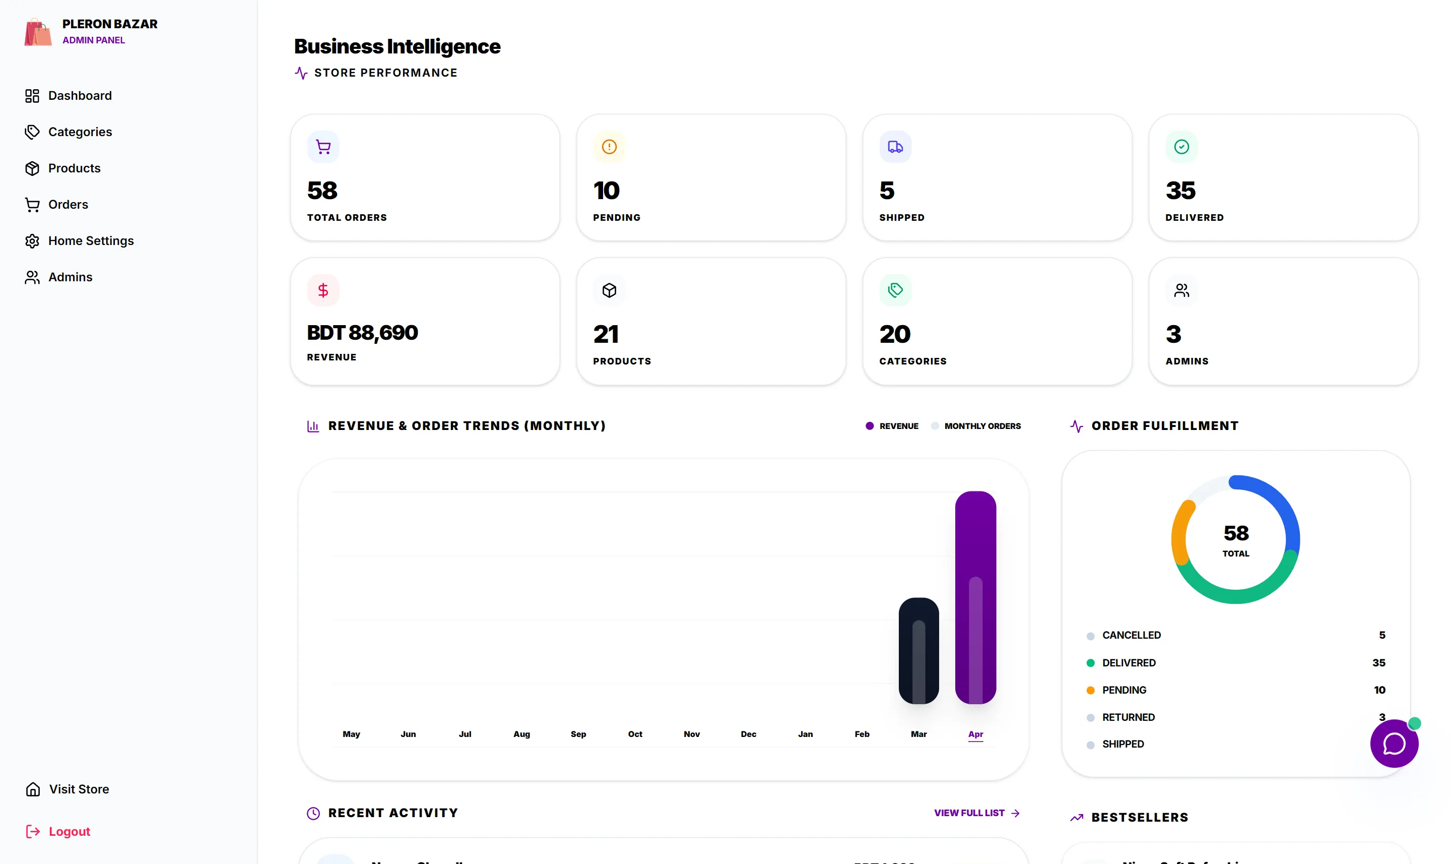Click the green checkmark icon on Delivered card
This screenshot has width=1451, height=864.
click(1181, 147)
